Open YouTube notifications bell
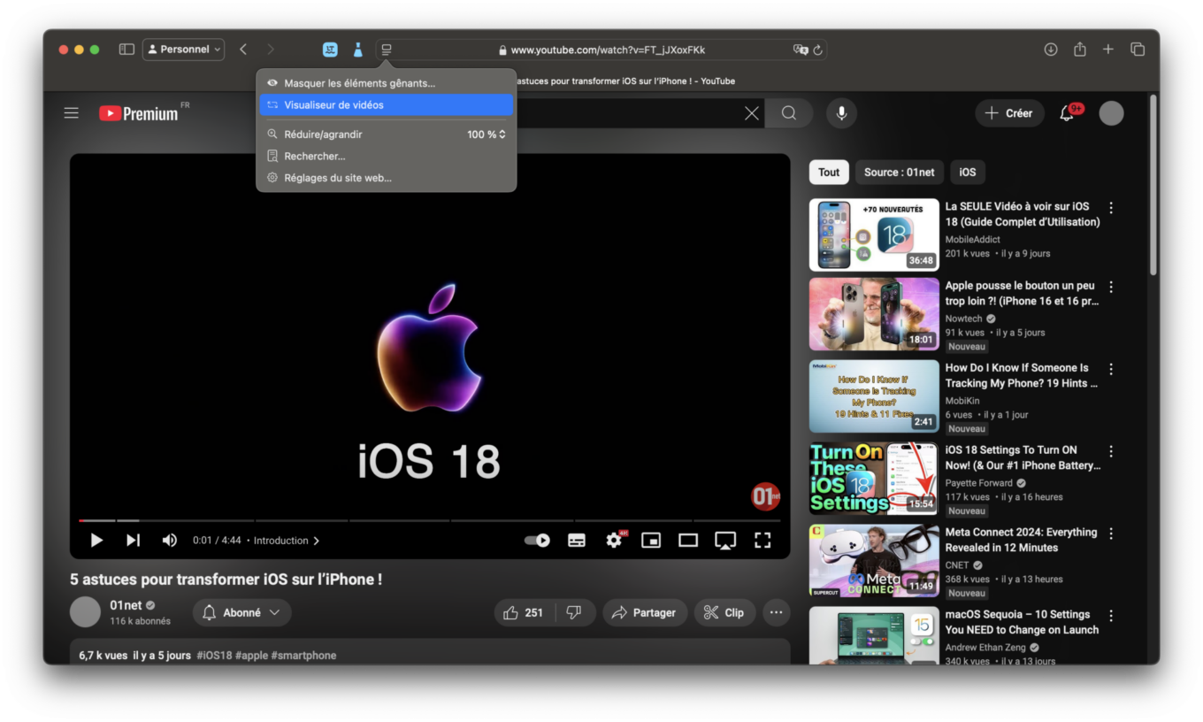 (x=1069, y=112)
